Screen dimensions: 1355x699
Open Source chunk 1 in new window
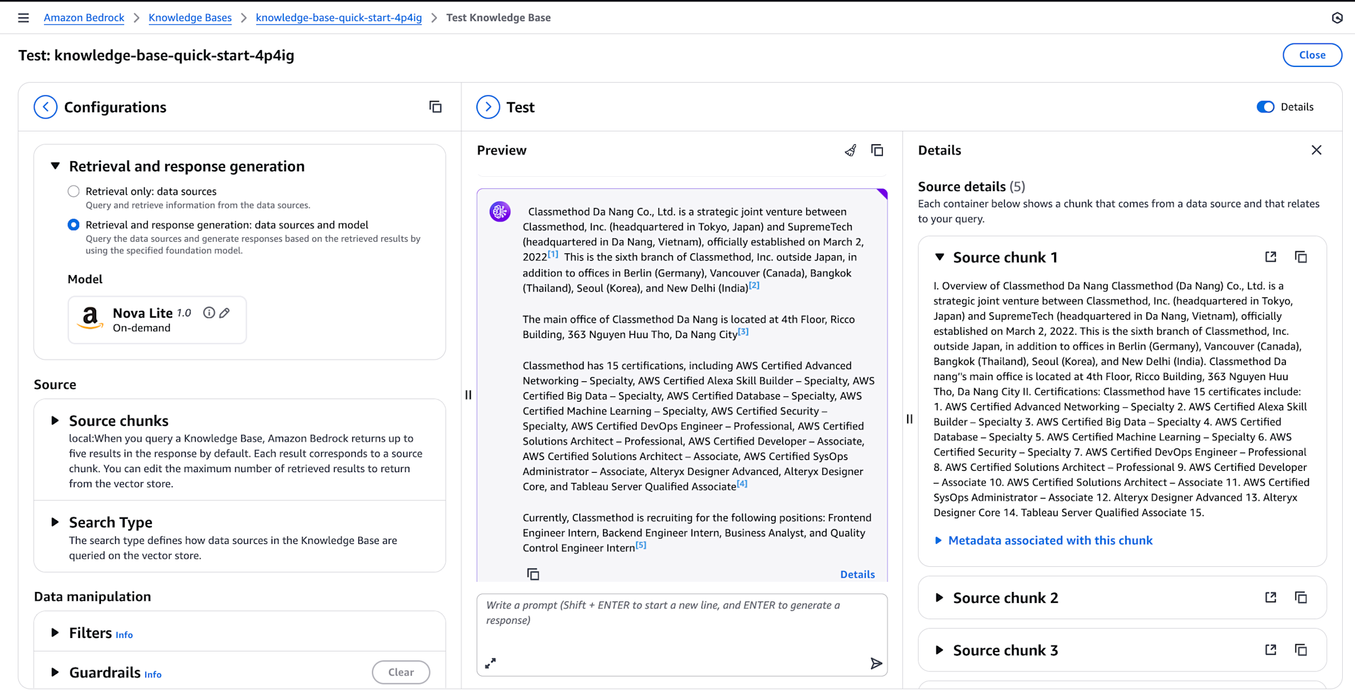[1271, 257]
